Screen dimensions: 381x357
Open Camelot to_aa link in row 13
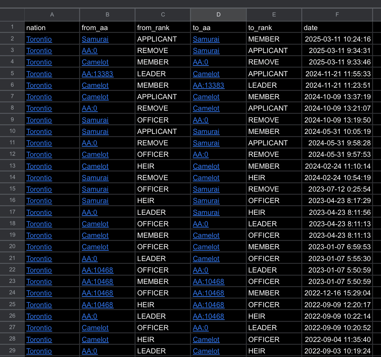tap(206, 166)
